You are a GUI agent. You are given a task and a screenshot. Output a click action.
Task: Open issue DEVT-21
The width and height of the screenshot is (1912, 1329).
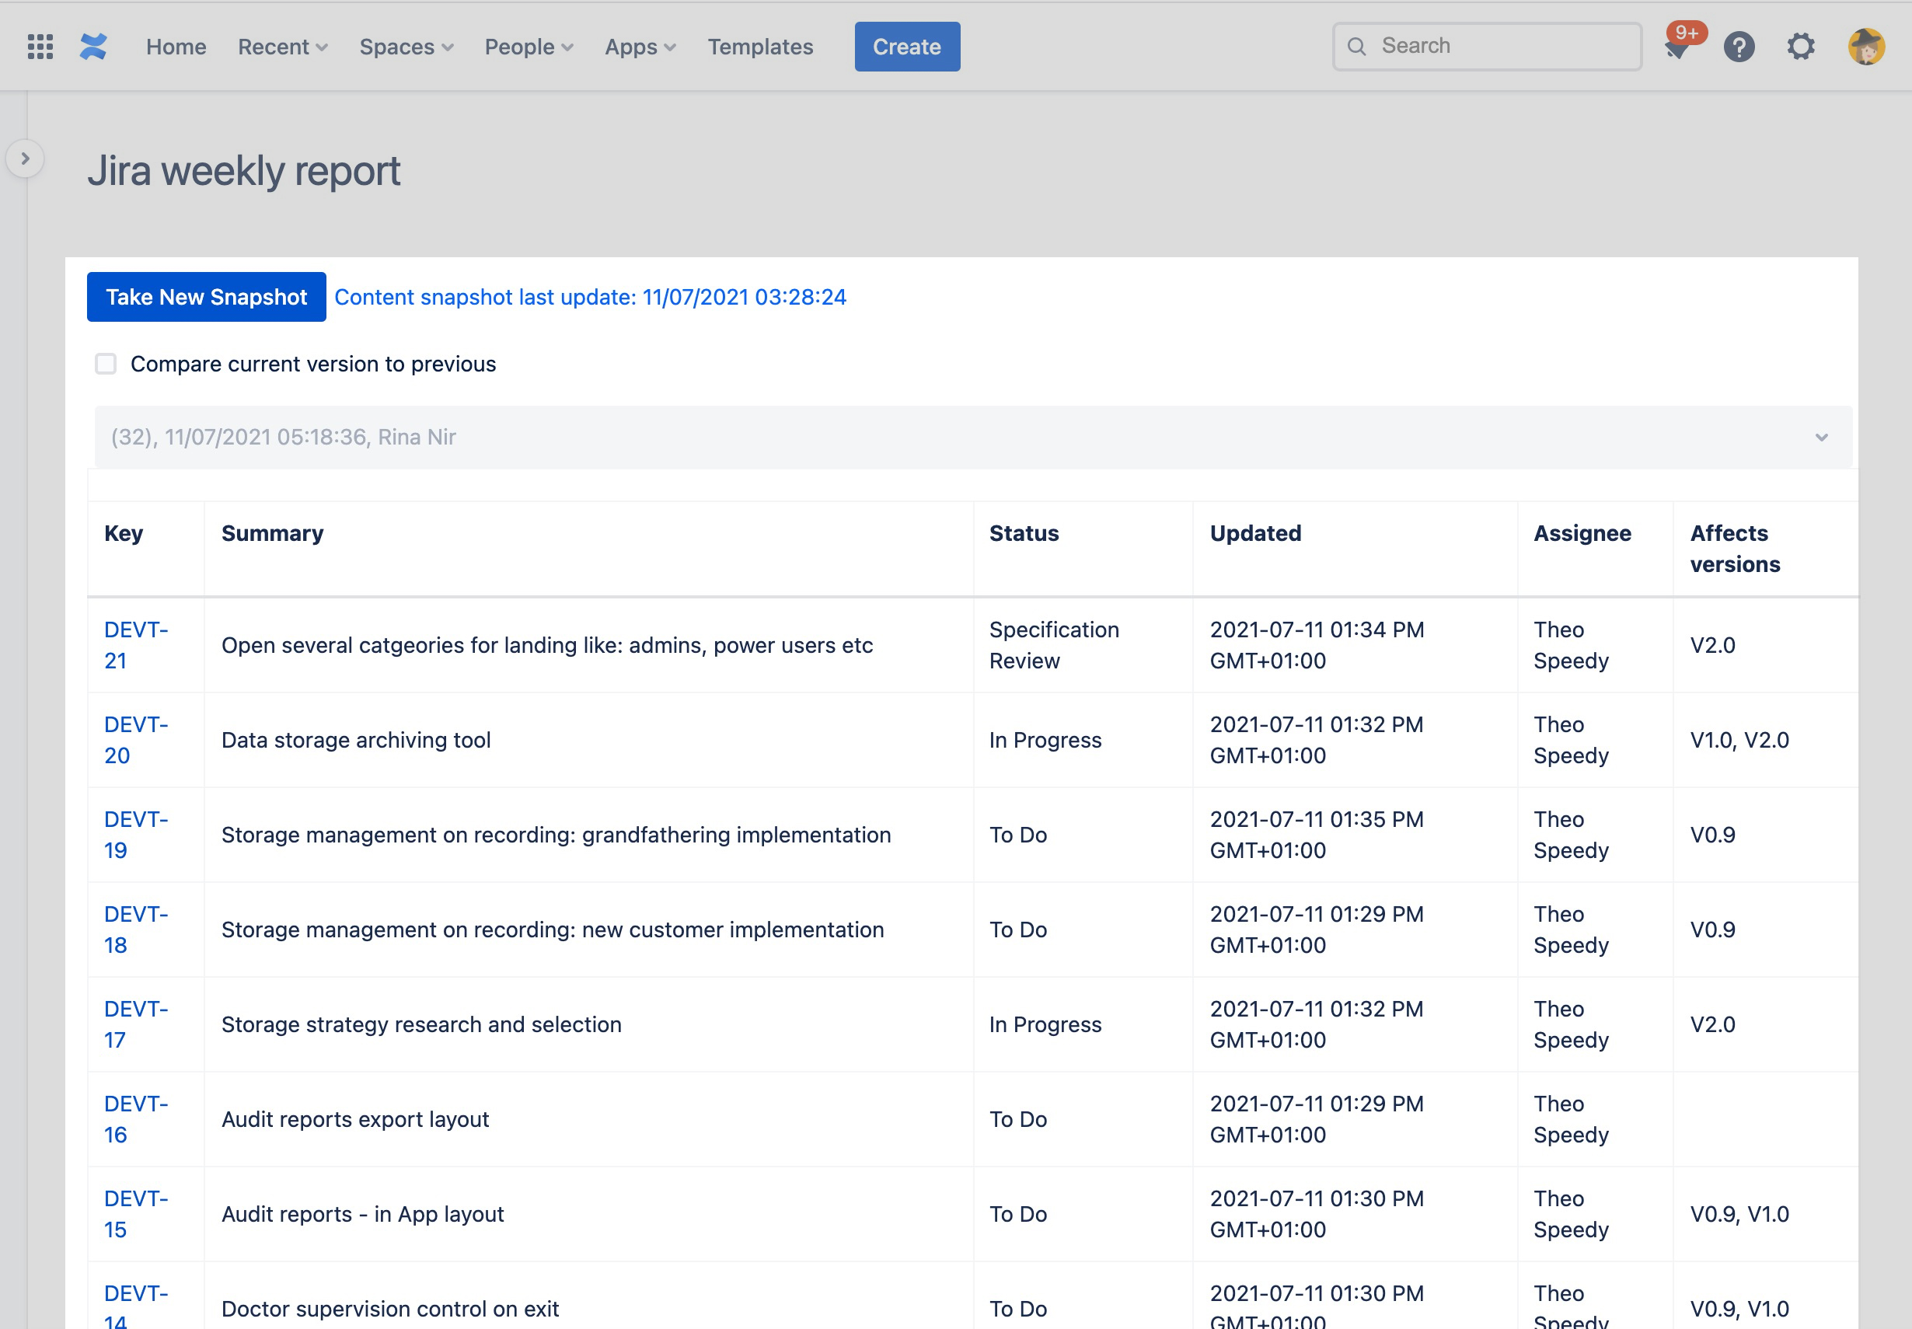click(x=136, y=644)
